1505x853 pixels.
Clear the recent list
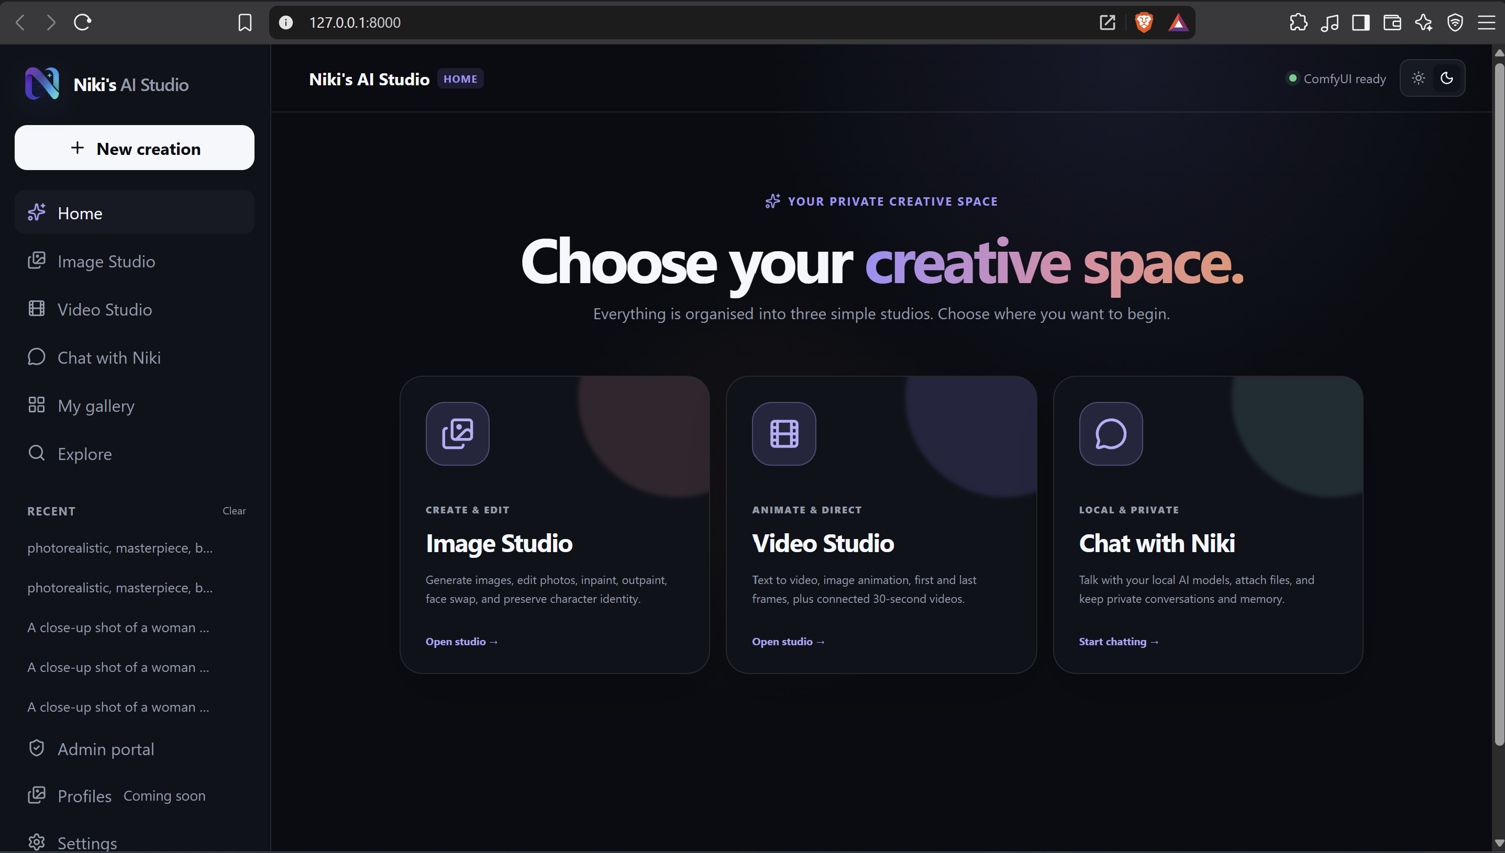[234, 510]
